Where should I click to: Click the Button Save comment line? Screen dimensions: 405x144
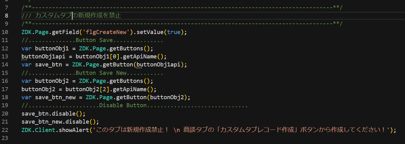click(x=92, y=40)
